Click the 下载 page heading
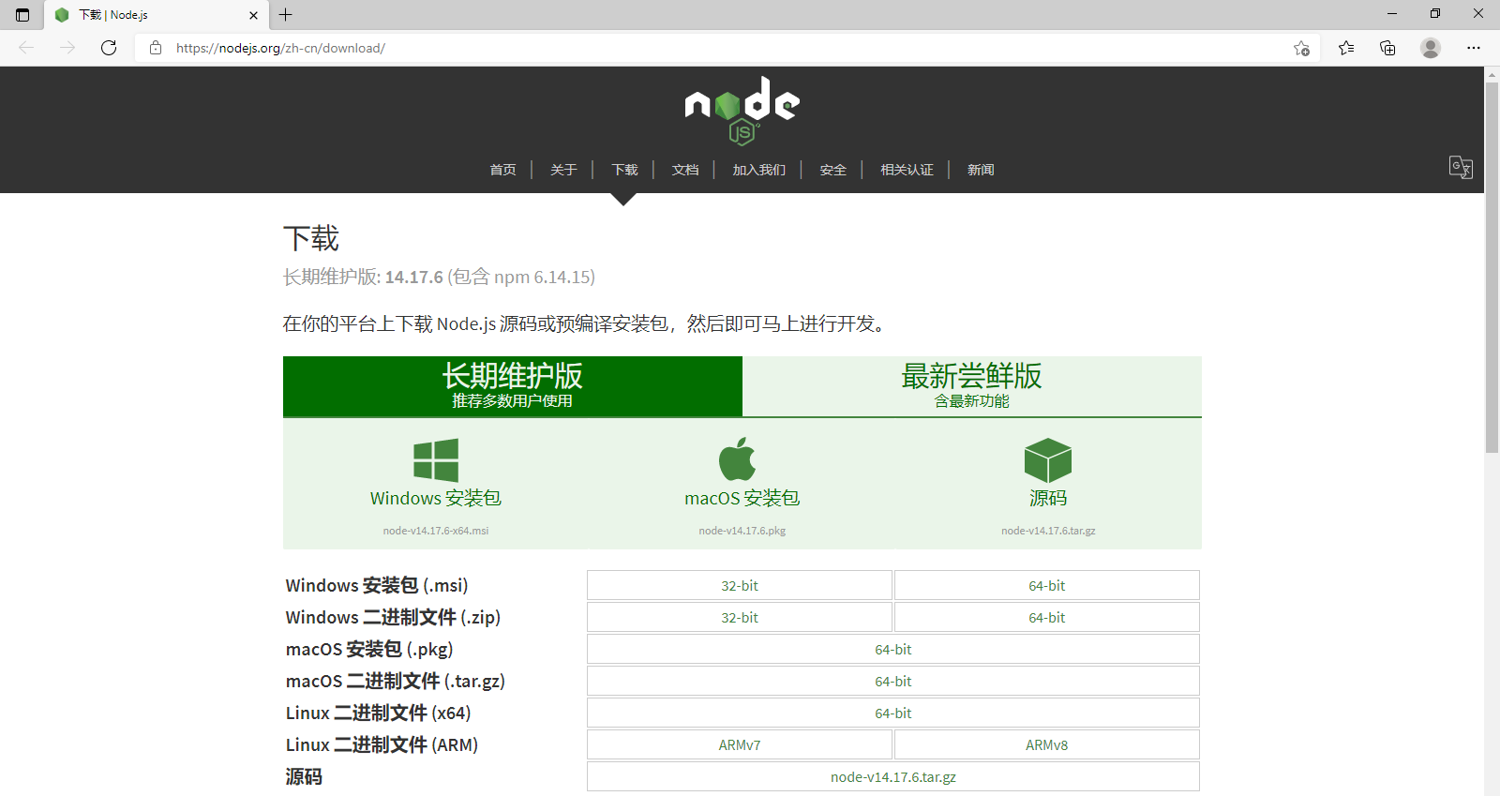Screen dimensions: 1500x796 click(x=311, y=238)
